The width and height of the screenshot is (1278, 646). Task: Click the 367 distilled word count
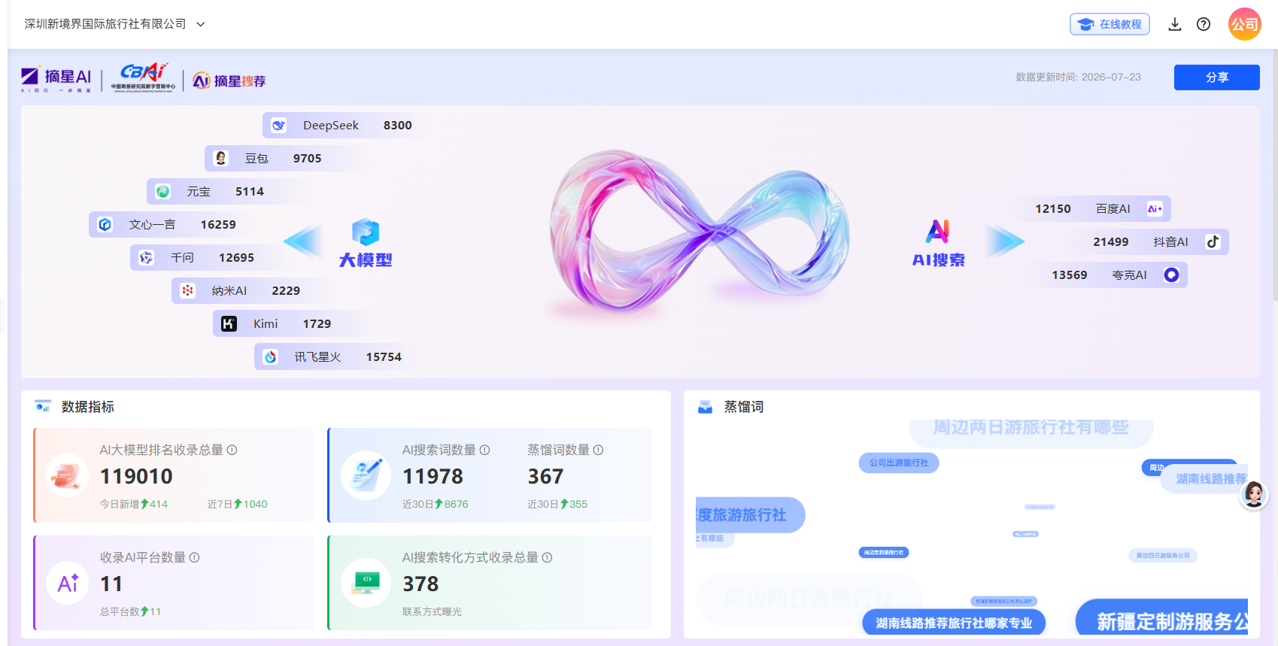pos(545,477)
